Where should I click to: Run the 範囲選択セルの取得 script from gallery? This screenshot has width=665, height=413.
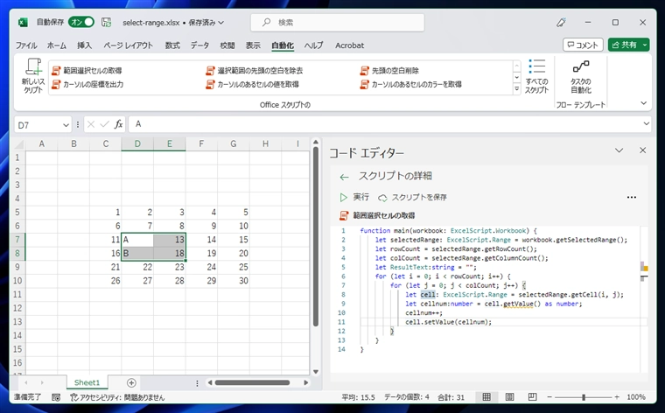(87, 70)
